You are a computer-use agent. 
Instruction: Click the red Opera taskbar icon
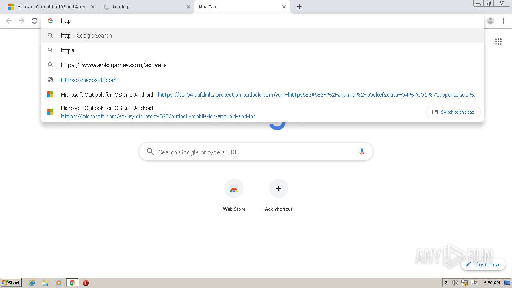click(x=86, y=283)
